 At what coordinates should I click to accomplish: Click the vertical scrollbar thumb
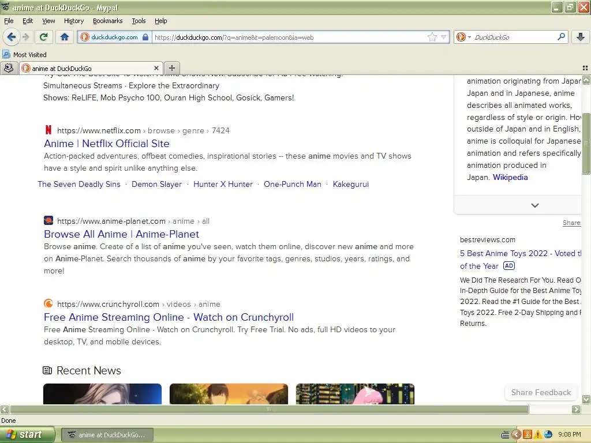point(586,144)
